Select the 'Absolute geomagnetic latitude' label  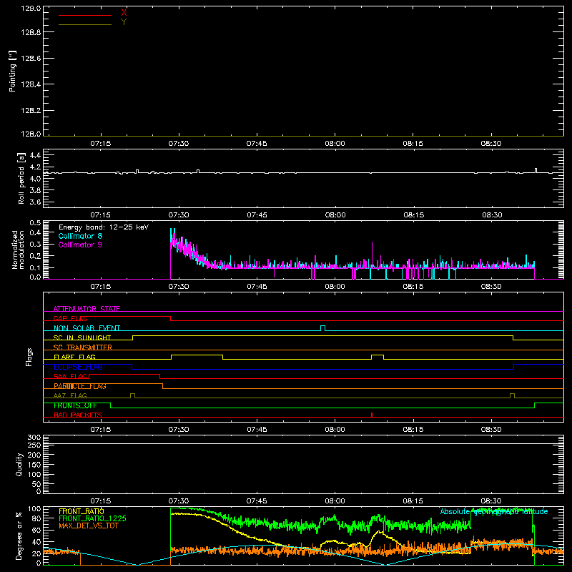click(494, 511)
